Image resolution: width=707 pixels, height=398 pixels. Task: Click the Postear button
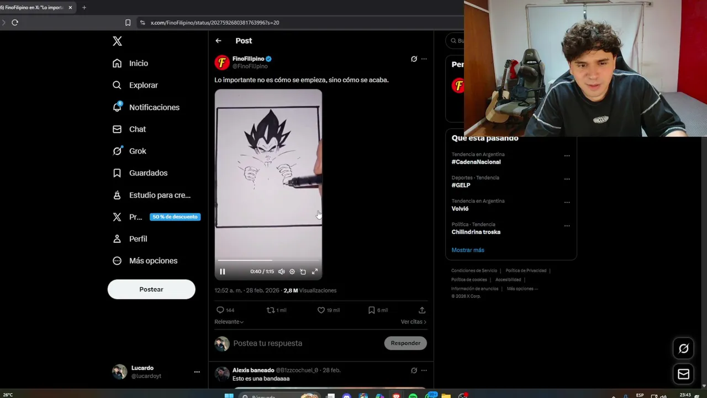pyautogui.click(x=151, y=289)
